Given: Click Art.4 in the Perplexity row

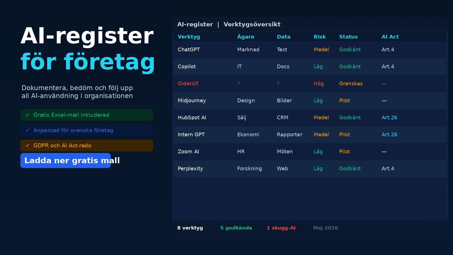Looking at the screenshot, I should click(x=388, y=169).
